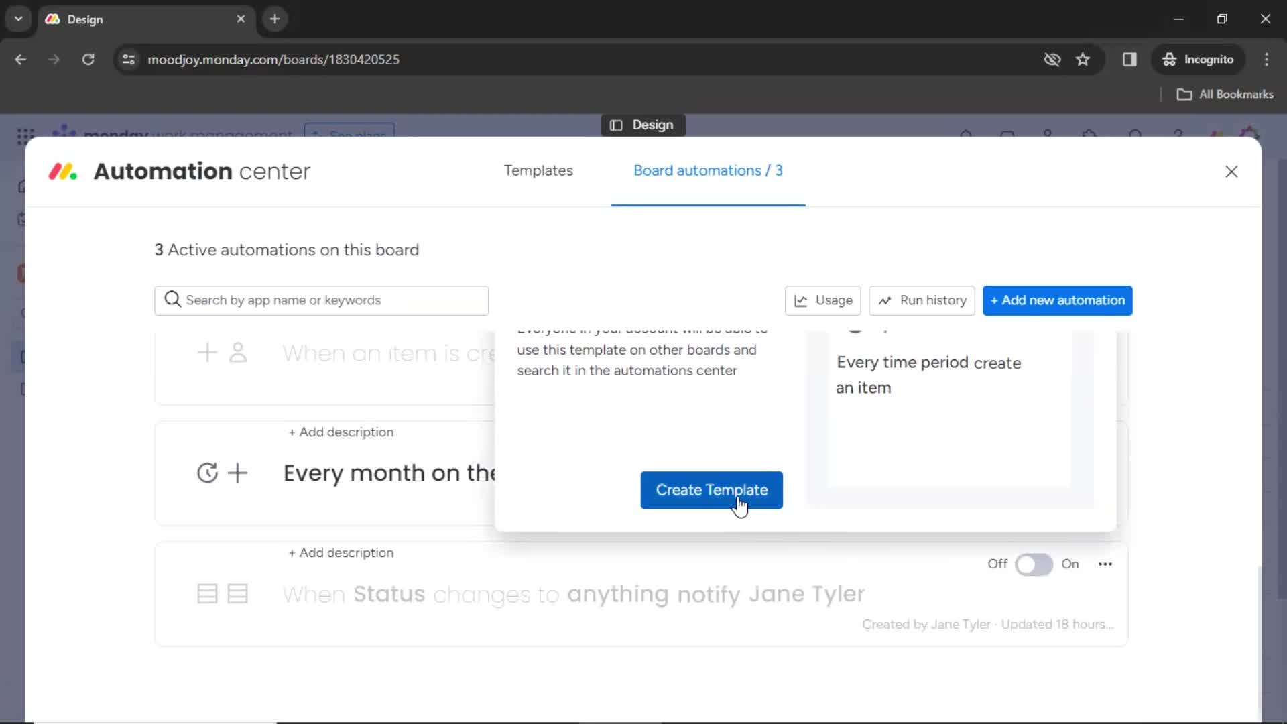
Task: Click the usage chart icon
Action: tap(801, 300)
